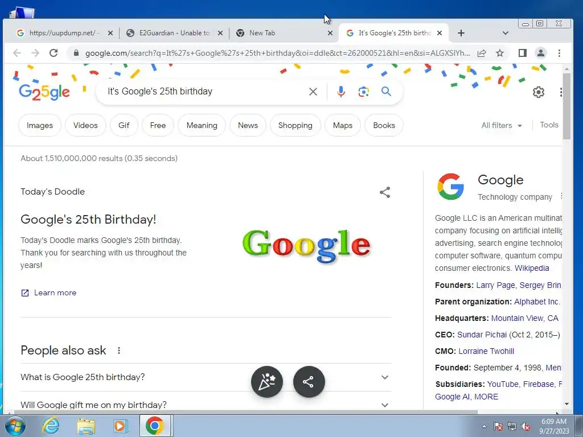Expand What is Google 25th birthday?
The image size is (583, 437).
click(x=206, y=377)
